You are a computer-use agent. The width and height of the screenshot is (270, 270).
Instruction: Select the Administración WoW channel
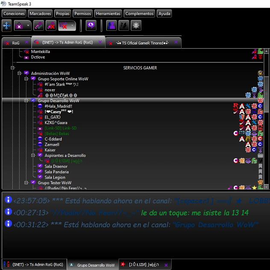pos(50,73)
